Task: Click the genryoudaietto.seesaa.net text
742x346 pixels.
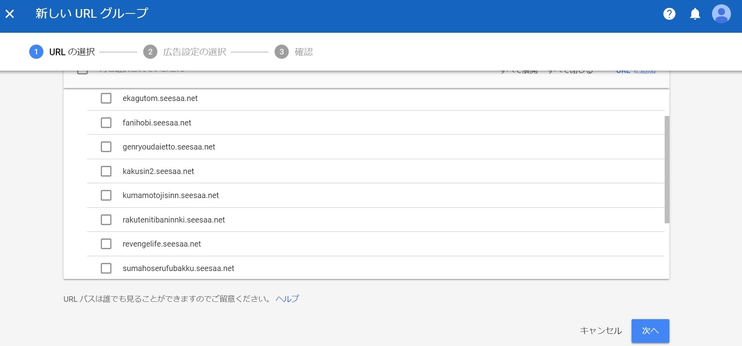Action: (x=169, y=147)
